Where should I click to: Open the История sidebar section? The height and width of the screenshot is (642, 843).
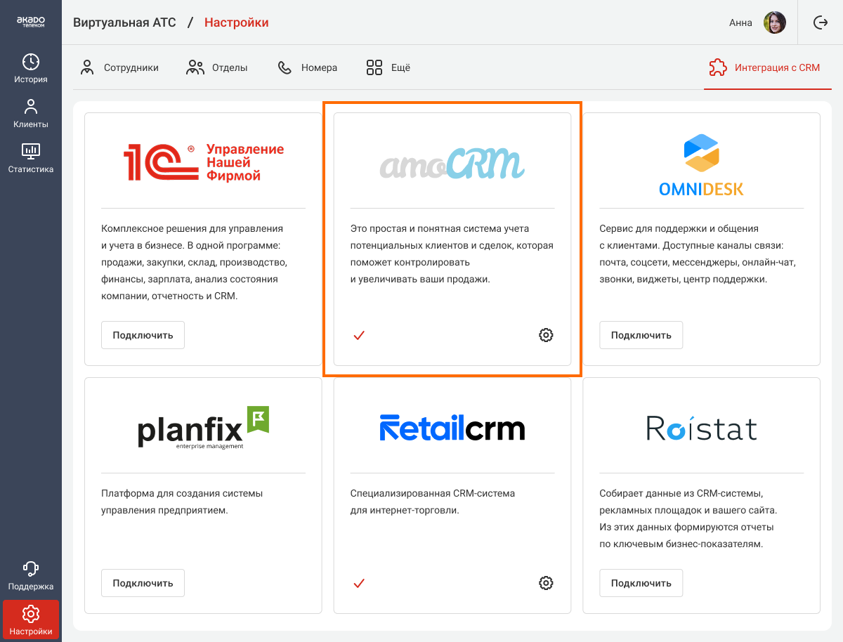point(31,68)
